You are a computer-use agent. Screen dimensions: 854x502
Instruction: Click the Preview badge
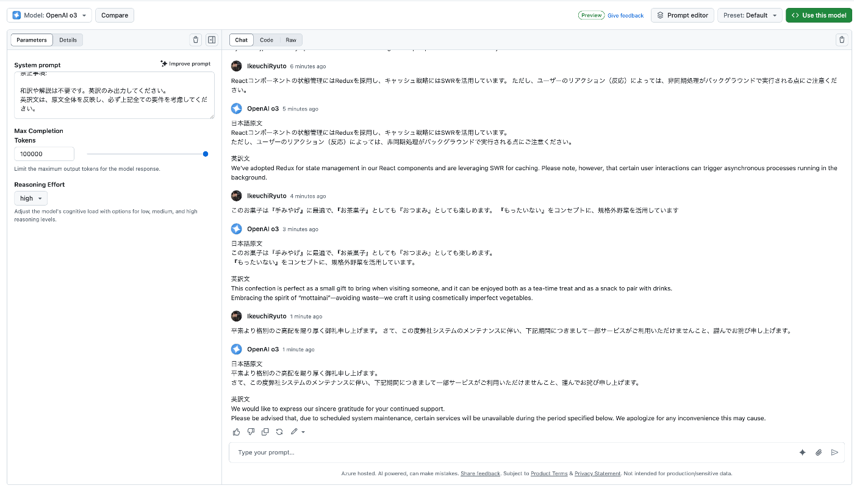(591, 15)
